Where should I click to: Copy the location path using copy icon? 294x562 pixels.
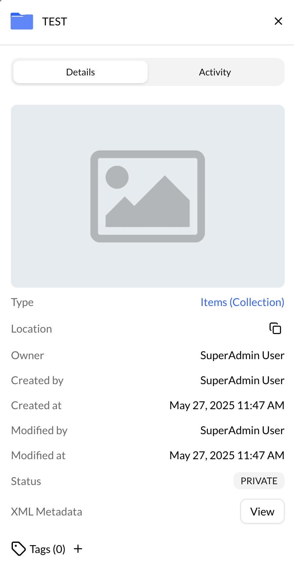coord(275,329)
